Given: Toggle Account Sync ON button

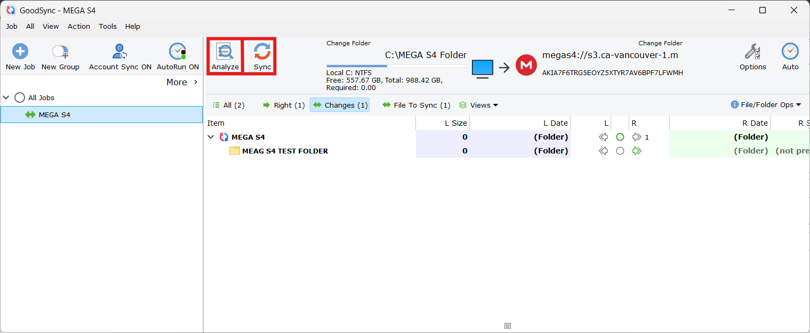Looking at the screenshot, I should tap(120, 56).
